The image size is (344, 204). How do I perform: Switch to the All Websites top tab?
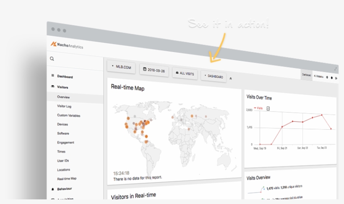tap(318, 76)
